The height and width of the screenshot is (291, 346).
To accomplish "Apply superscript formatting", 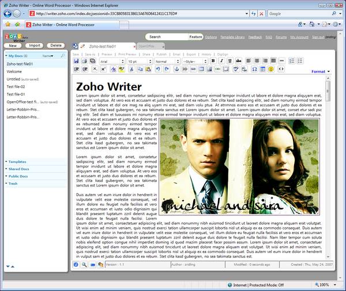I will [x=103, y=69].
